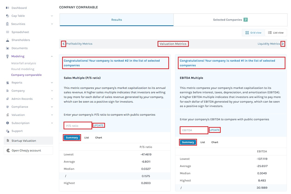Collapse the Modeling section chevron
This screenshot has height=194, width=291.
(52, 56)
